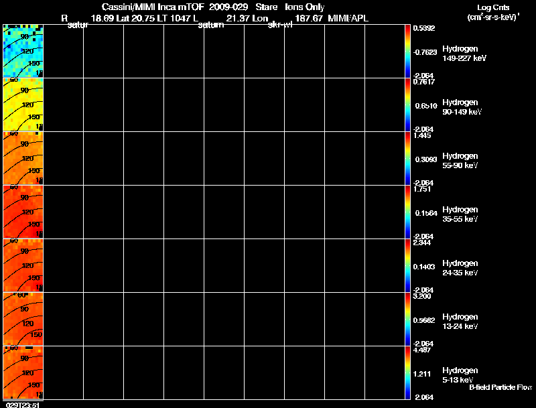Click the Hydrogen 35-55 keV image thumbnail
536x408 pixels.
point(23,212)
